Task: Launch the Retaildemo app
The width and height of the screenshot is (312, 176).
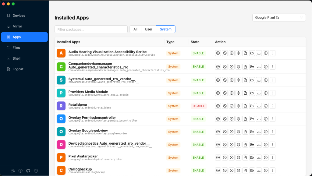Action: (x=218, y=106)
